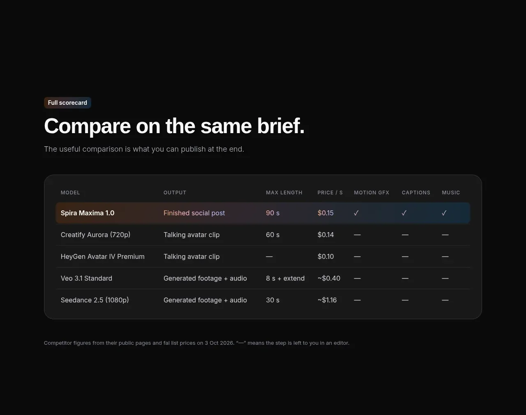526x415 pixels.
Task: Click the Finished social post cell
Action: click(194, 213)
